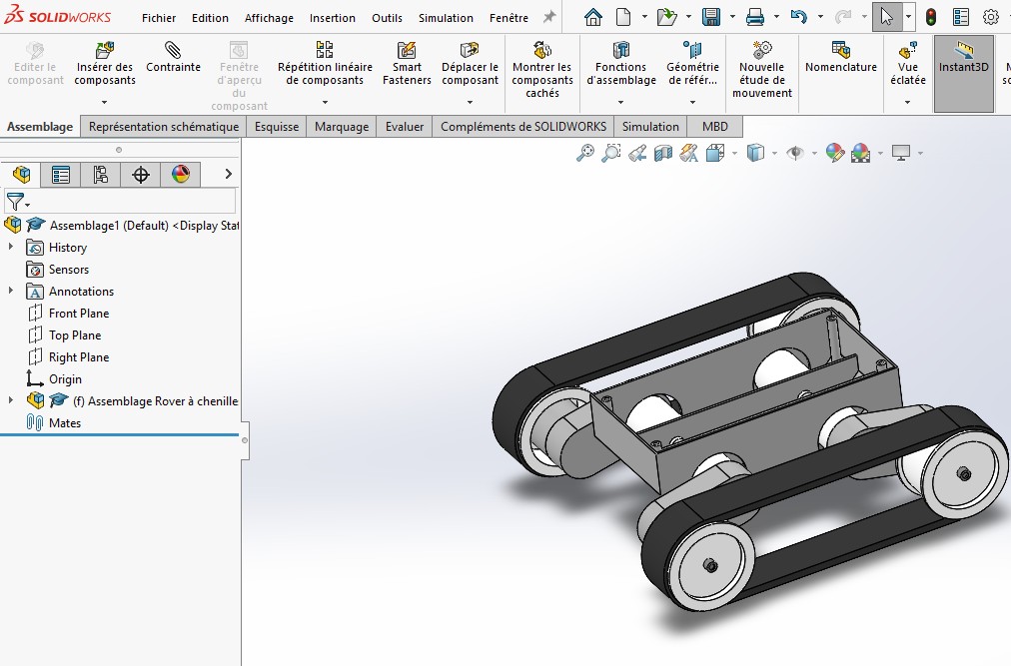This screenshot has width=1011, height=666.
Task: Click Nouvelle étude de mouvement button
Action: [762, 70]
